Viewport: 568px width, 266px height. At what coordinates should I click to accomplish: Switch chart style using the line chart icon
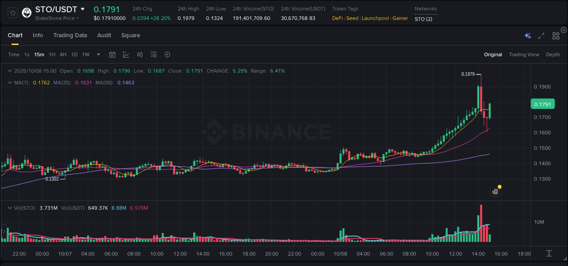point(126,54)
